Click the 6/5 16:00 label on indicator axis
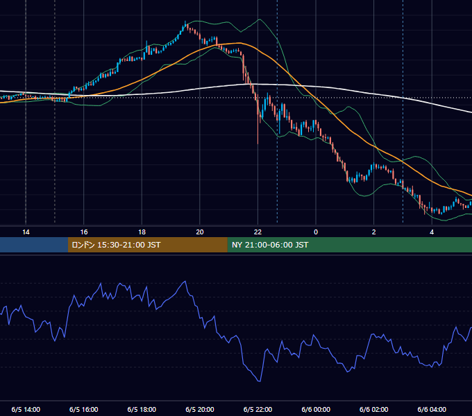The height and width of the screenshot is (416, 472). tap(84, 409)
